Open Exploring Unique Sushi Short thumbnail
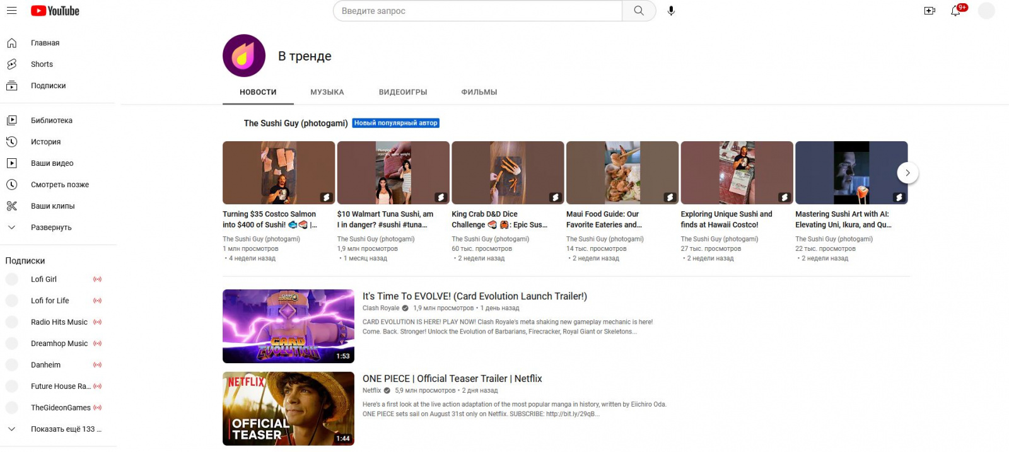1009x452 pixels. 737,173
